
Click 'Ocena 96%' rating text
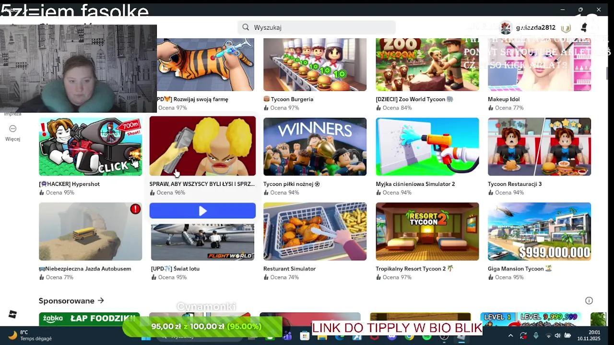tap(171, 193)
